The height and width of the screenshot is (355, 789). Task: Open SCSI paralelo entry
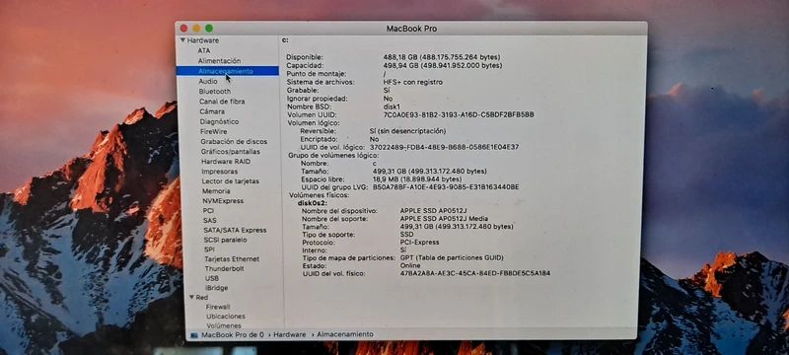pyautogui.click(x=226, y=240)
